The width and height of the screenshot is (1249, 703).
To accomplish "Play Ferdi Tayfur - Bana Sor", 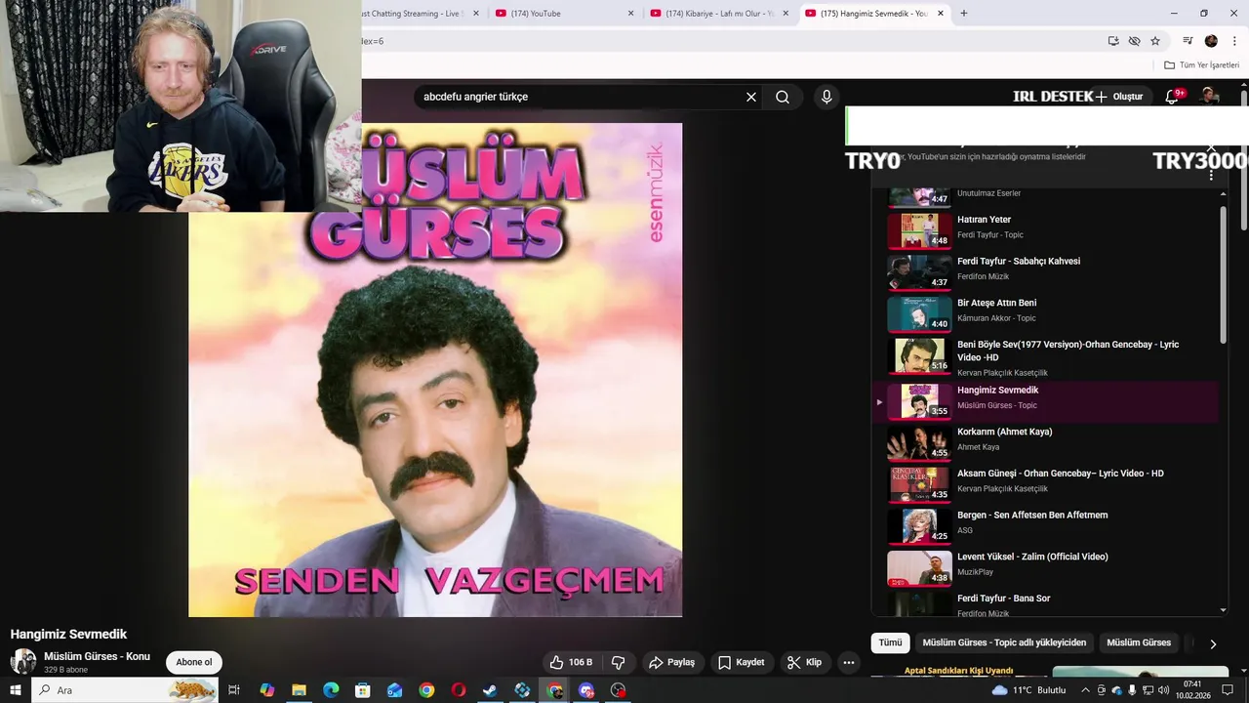I will 1045,604.
